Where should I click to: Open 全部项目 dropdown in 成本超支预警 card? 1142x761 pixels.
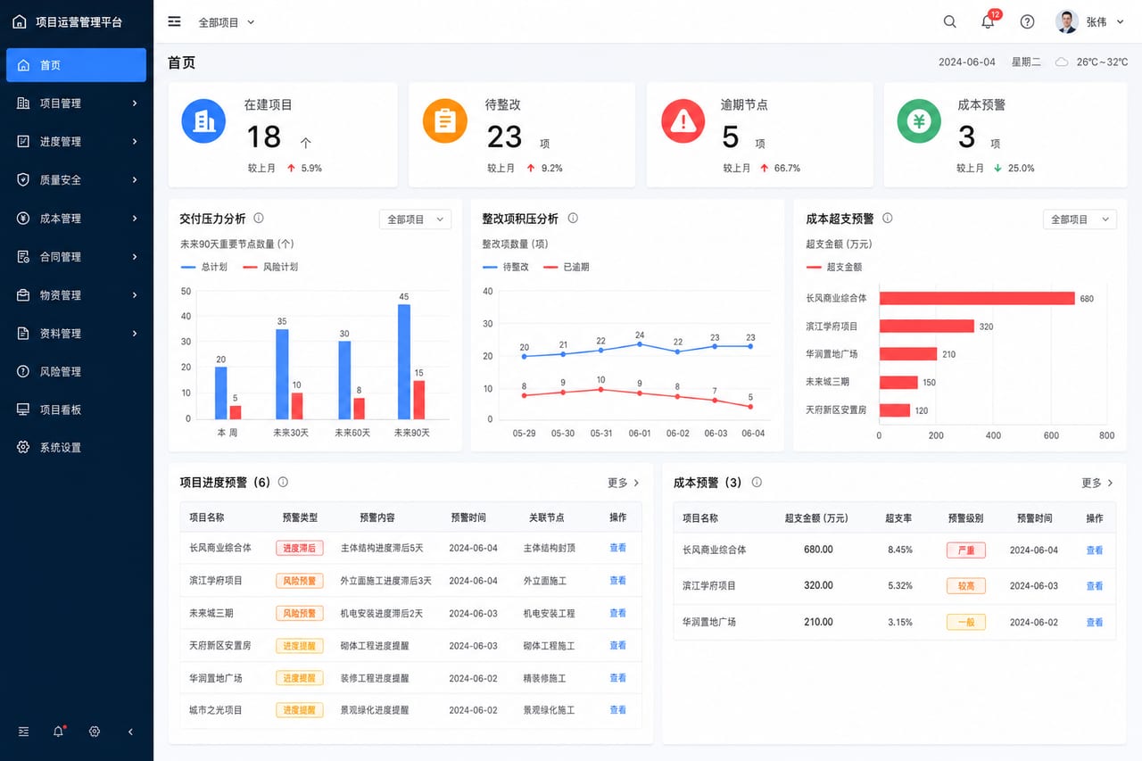pos(1080,219)
